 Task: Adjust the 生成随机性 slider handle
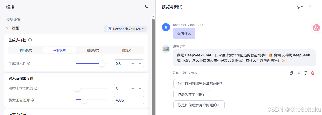pyautogui.click(x=102, y=63)
